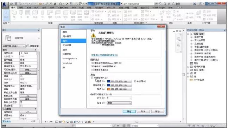Image resolution: width=228 pixels, height=128 pixels.
Task: Collapse the 标识数据 section in Properties
Action: (x=35, y=109)
